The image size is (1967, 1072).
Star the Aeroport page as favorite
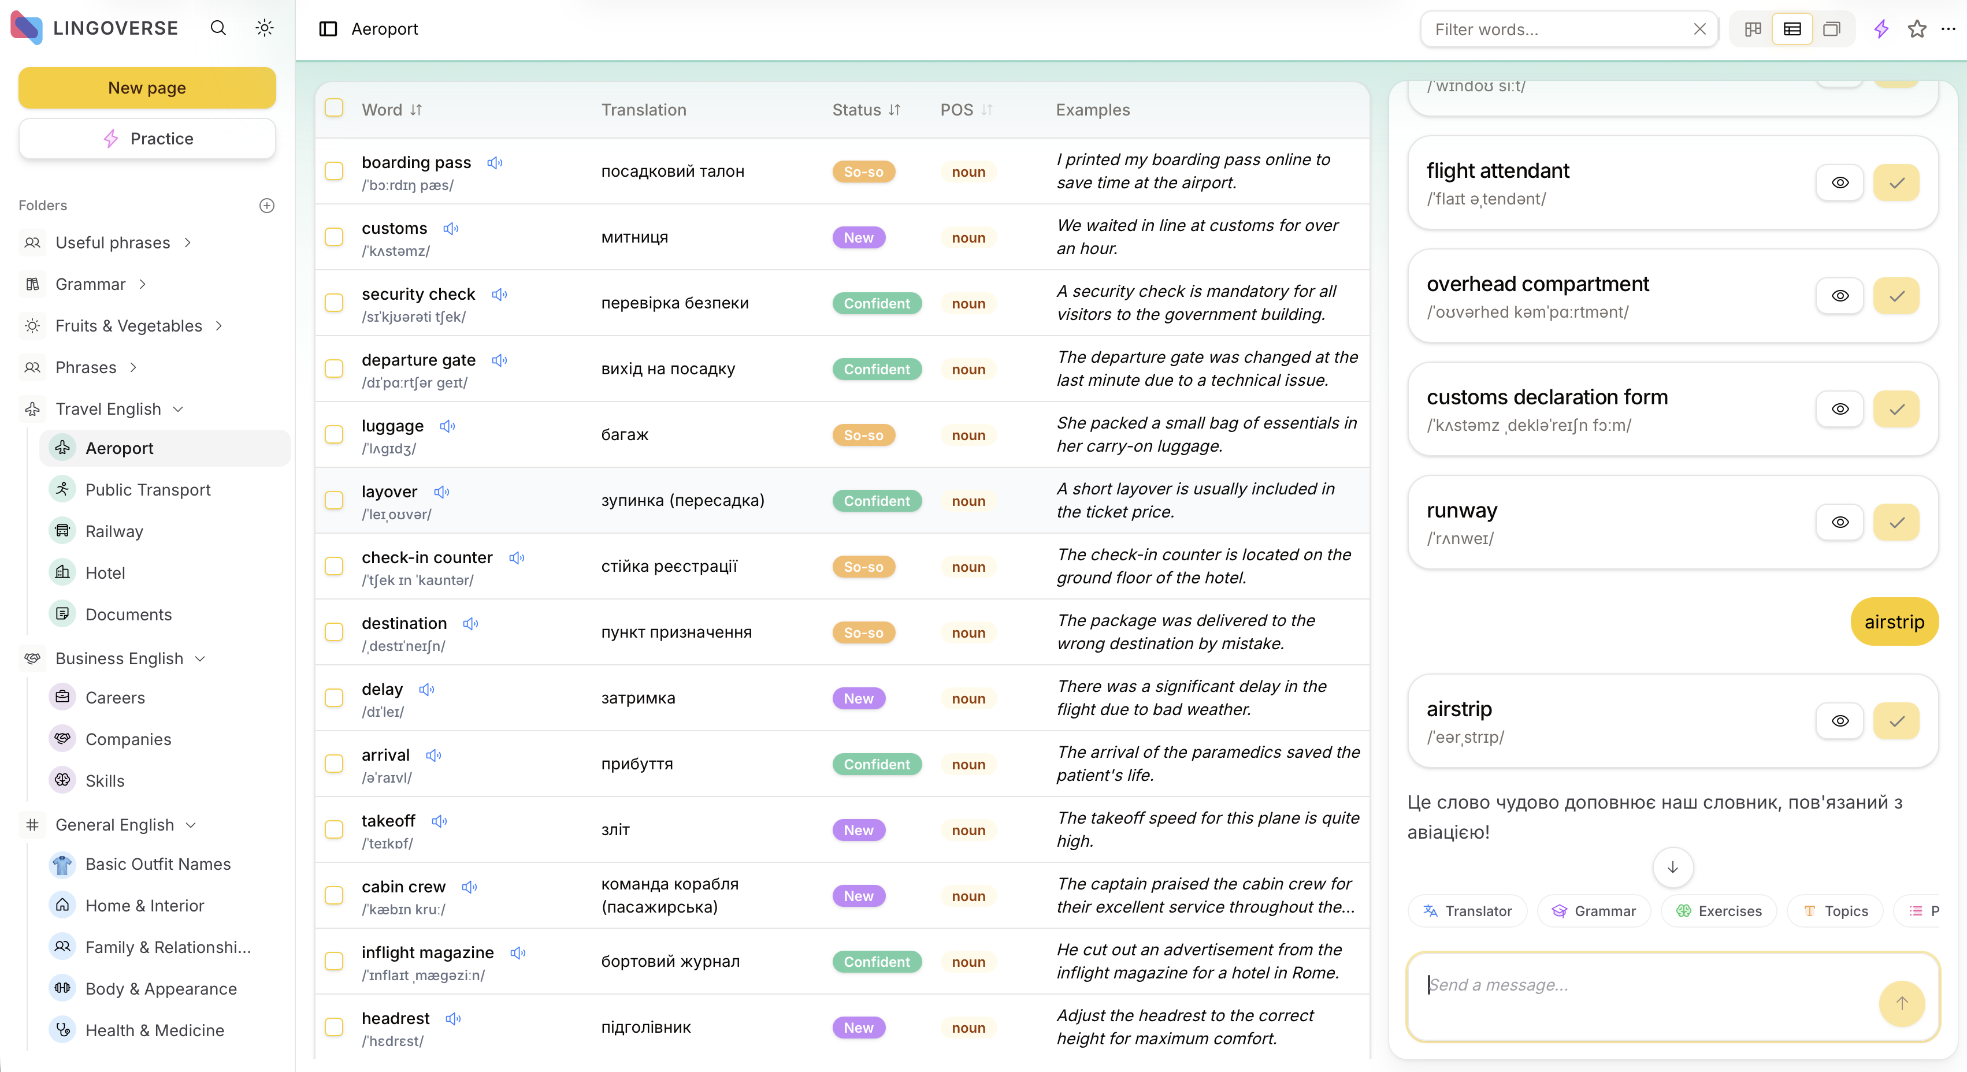coord(1917,29)
